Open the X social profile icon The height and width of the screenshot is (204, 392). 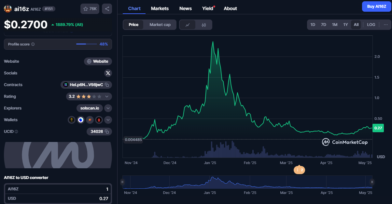coord(108,73)
